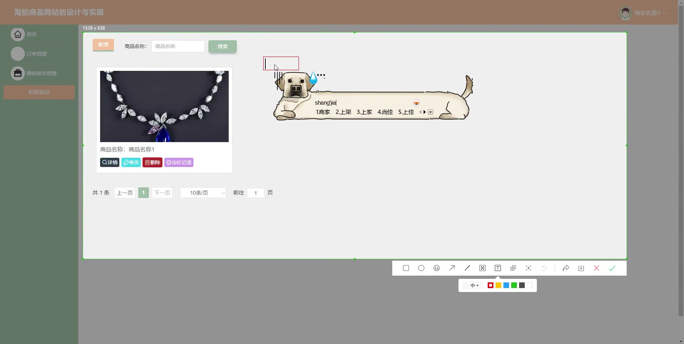Select the arrow drawing tool
Viewport: 684px width, 344px height.
coord(452,268)
